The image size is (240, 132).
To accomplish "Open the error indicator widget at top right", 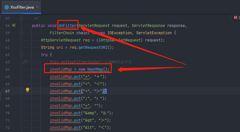I will (236, 18).
